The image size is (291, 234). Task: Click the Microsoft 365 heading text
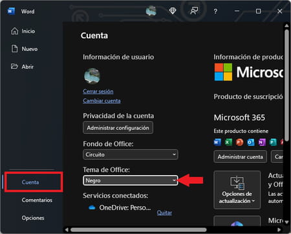tap(239, 118)
